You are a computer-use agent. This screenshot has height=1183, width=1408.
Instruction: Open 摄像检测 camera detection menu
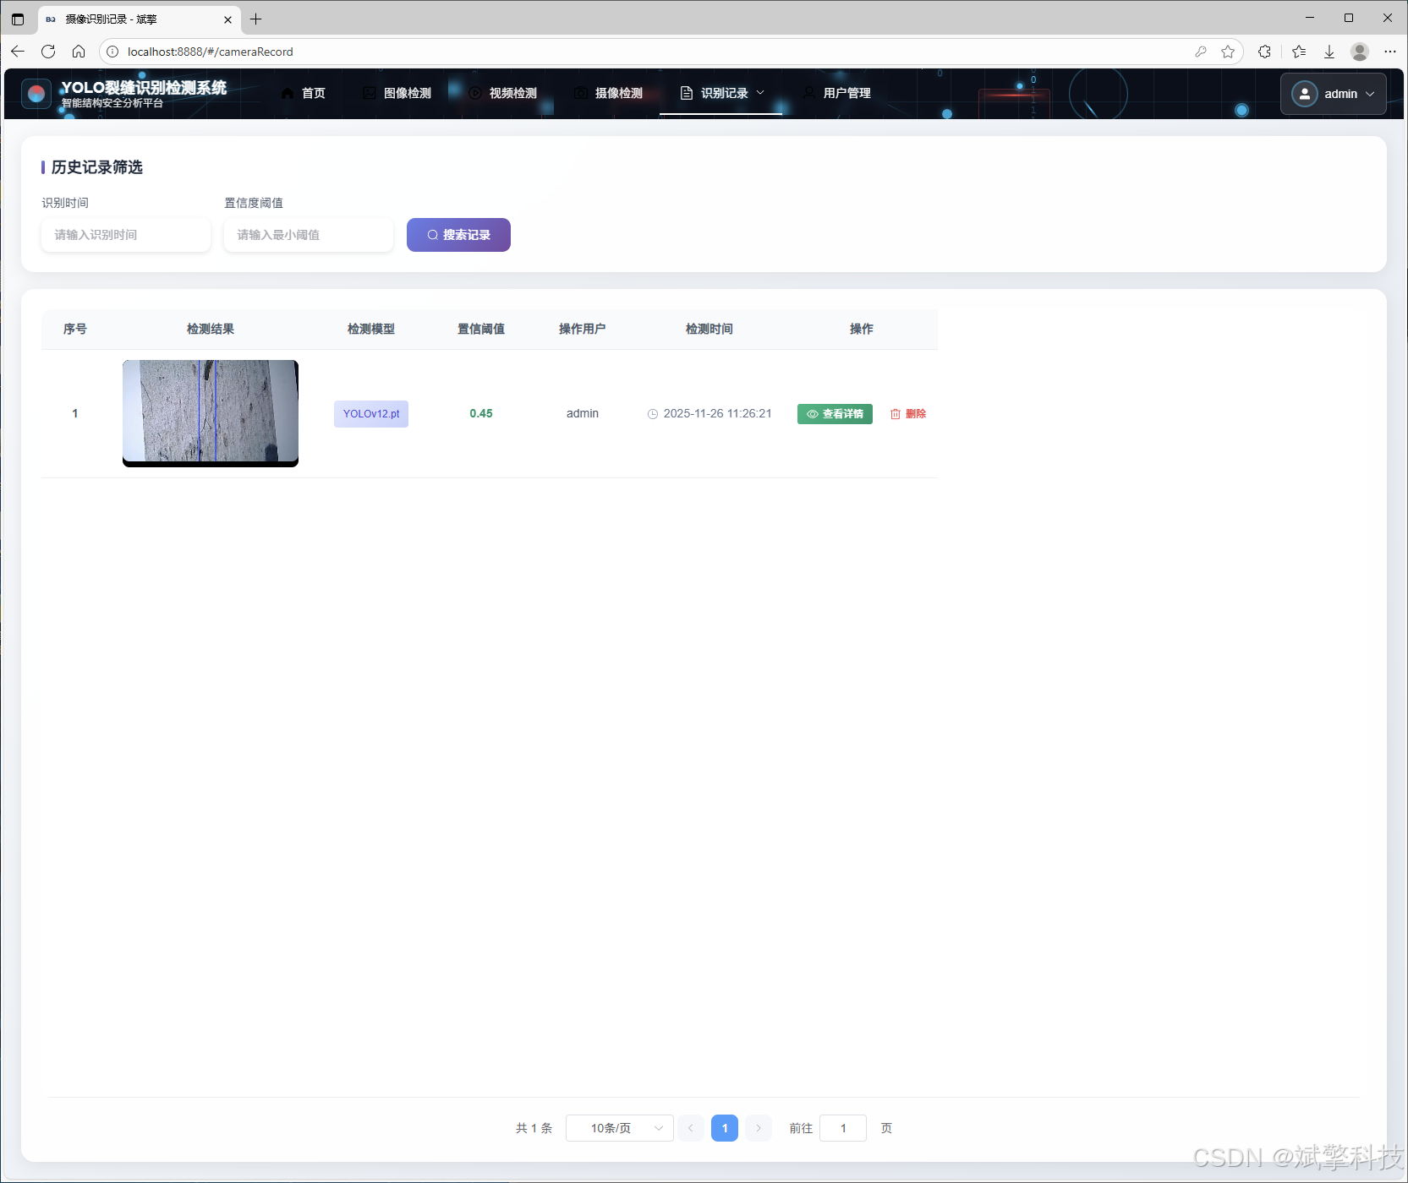click(608, 93)
